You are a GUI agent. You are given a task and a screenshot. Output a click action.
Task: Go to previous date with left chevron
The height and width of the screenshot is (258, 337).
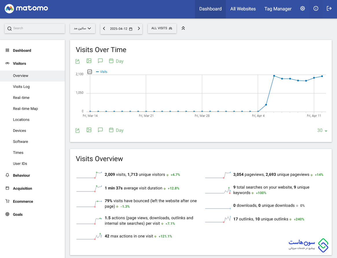coord(104,29)
